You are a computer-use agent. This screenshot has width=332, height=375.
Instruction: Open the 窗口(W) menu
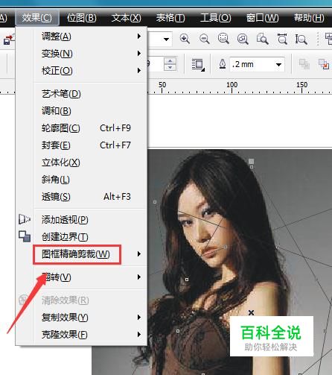(x=262, y=18)
